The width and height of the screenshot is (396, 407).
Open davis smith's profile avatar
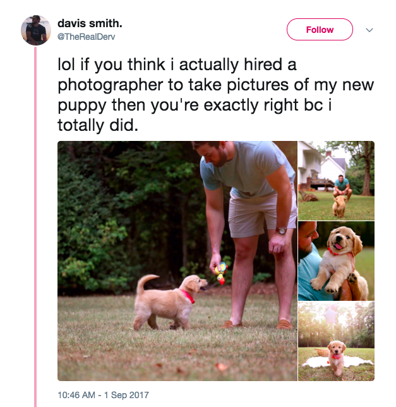point(35,30)
